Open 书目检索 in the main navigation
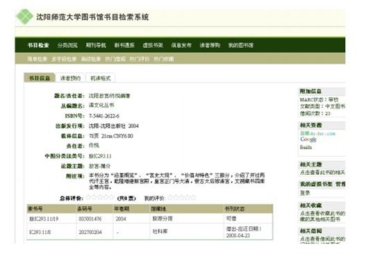 tap(38, 45)
